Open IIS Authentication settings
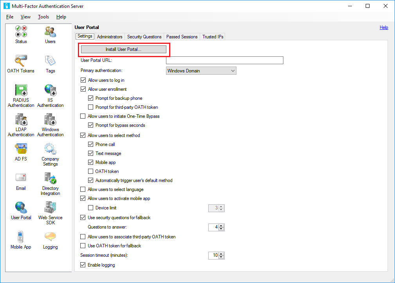The width and height of the screenshot is (395, 283). click(x=50, y=90)
